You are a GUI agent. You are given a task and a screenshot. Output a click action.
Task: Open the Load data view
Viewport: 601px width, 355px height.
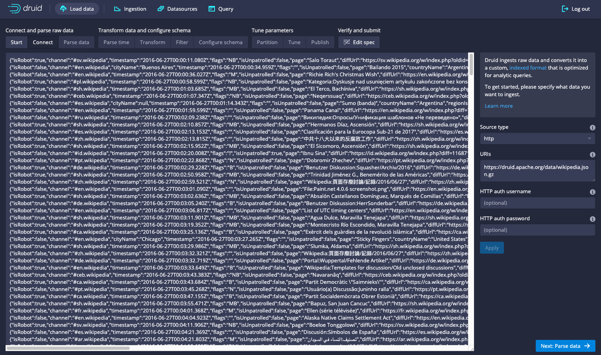pyautogui.click(x=77, y=9)
